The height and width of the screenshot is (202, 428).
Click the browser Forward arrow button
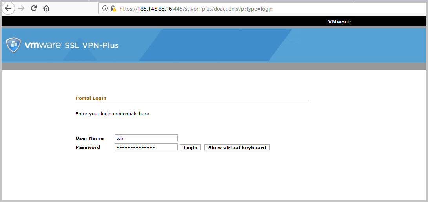21,9
